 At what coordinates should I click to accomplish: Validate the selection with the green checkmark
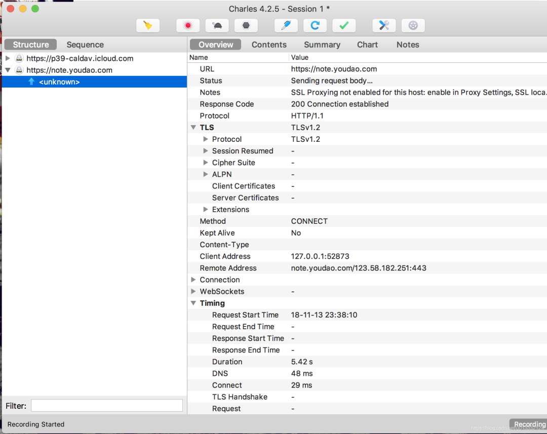click(x=344, y=25)
